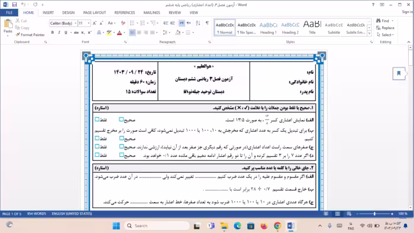
Task: Apply Title style
Action: [312, 28]
